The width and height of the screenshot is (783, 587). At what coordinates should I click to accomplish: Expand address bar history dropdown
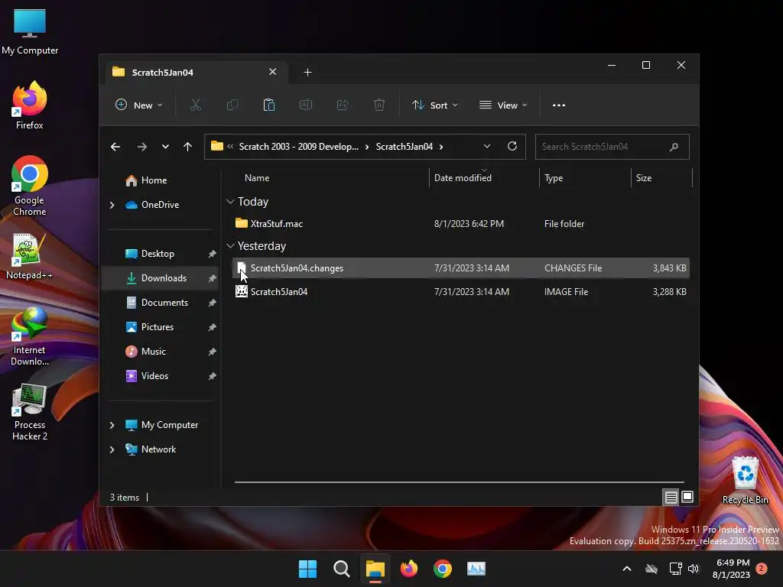click(x=487, y=146)
